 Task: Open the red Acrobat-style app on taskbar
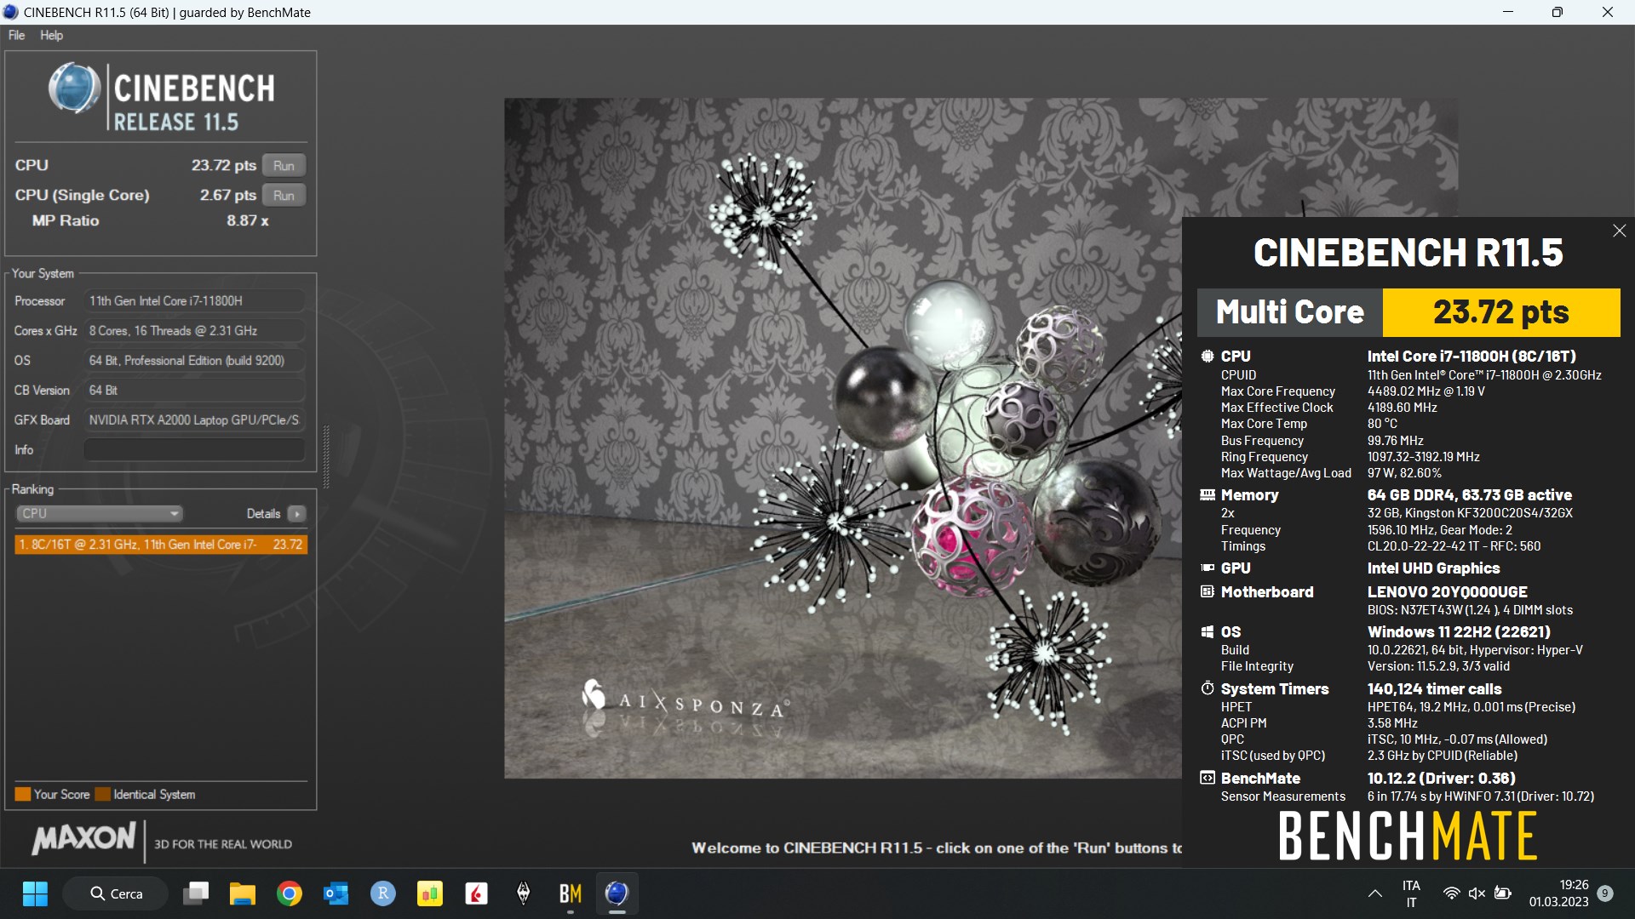(x=477, y=893)
